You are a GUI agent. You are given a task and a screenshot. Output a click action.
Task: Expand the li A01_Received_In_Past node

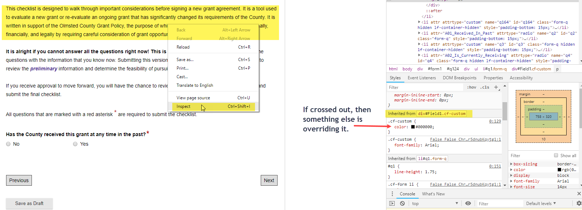[x=419, y=33]
